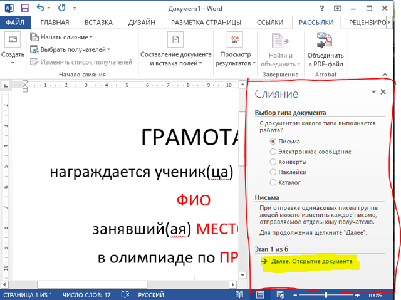Click the Undo arrow icon
The width and height of the screenshot is (401, 300).
coord(41,9)
